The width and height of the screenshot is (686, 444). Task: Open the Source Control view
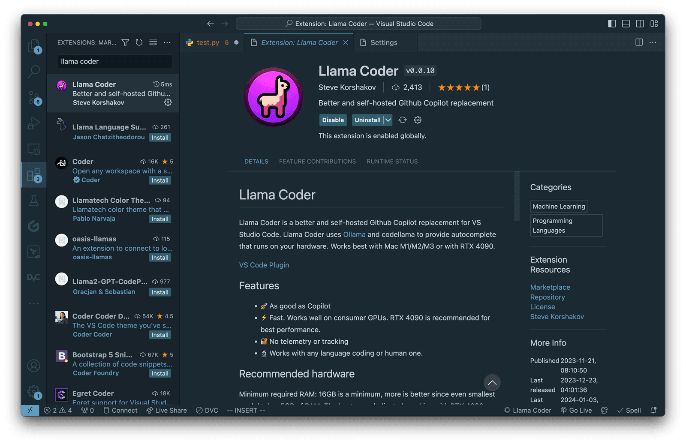[x=34, y=98]
